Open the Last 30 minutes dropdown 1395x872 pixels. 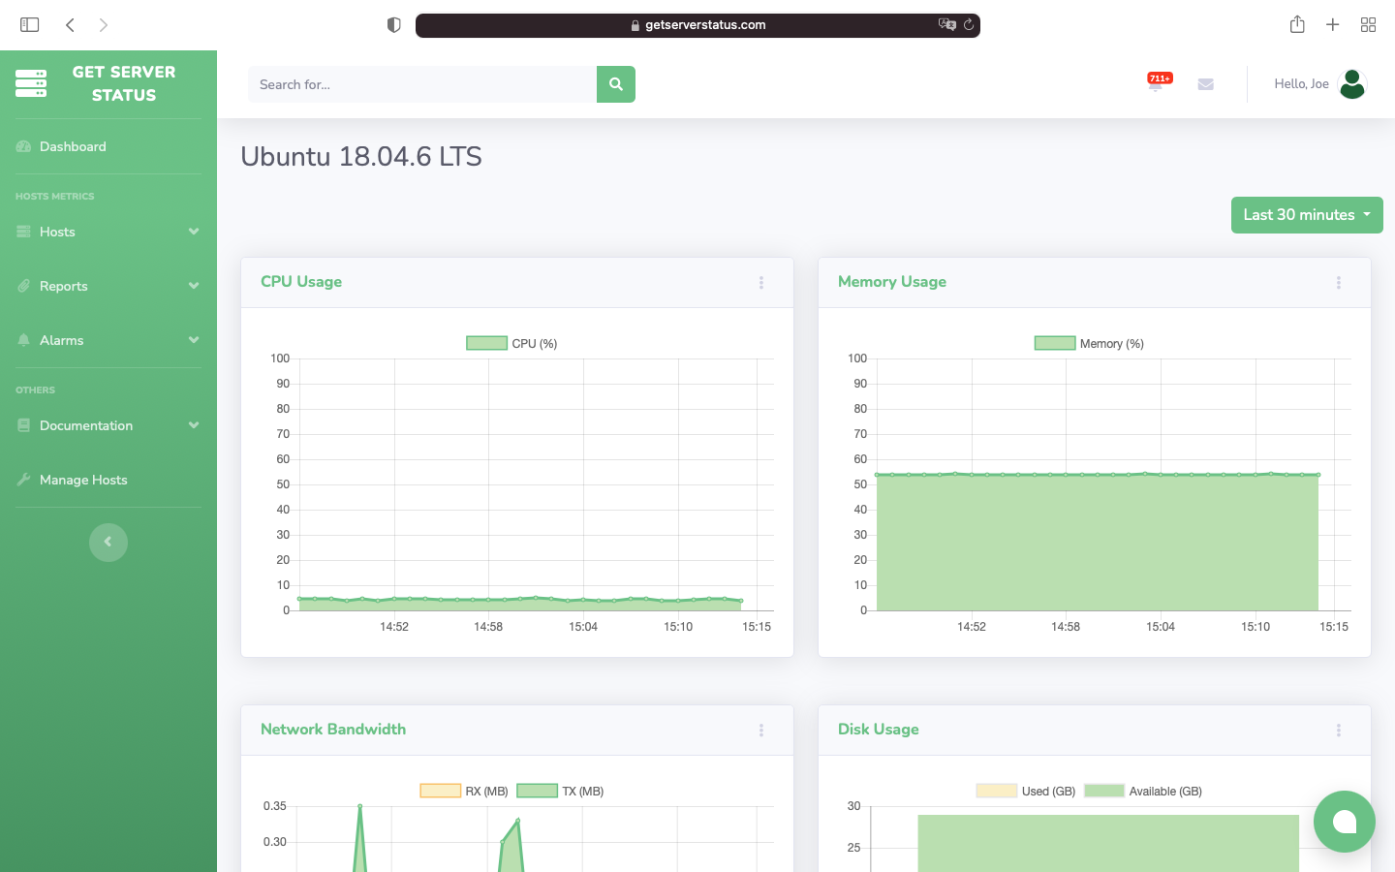click(1307, 215)
